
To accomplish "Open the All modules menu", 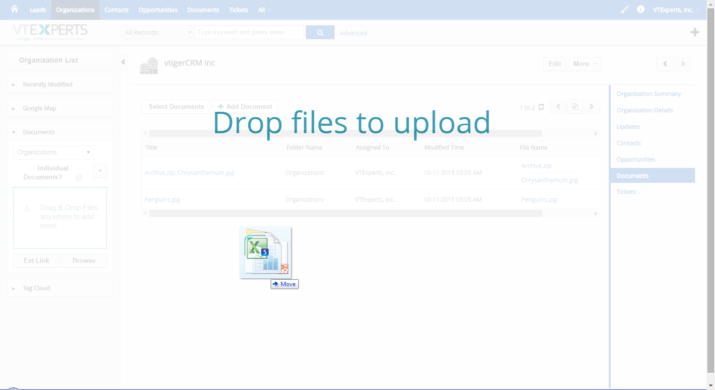I will (x=265, y=10).
